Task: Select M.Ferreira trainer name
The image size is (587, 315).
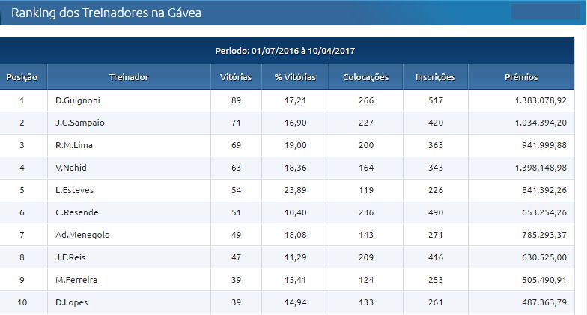Action: click(76, 280)
